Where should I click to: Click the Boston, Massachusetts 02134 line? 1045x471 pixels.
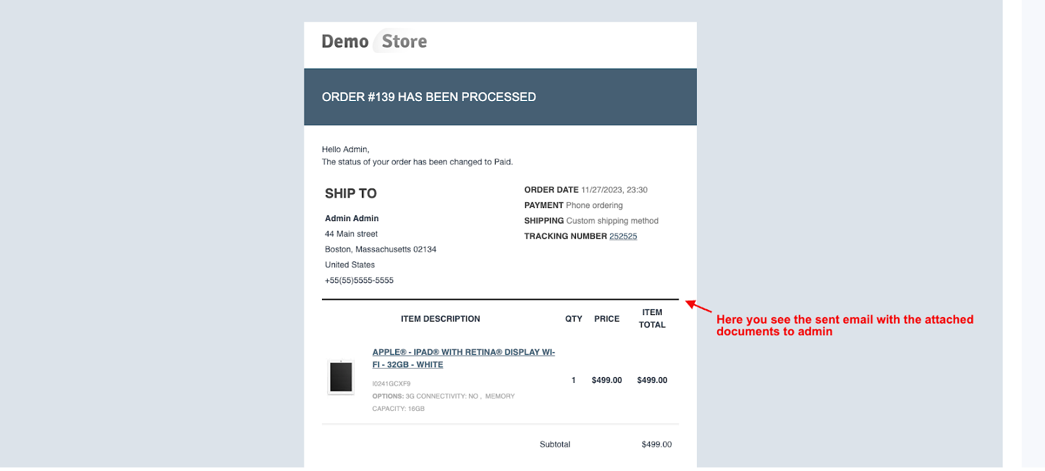380,249
